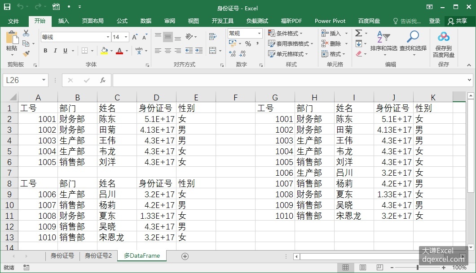Click the 登录 sign-in link
The height and width of the screenshot is (273, 476).
tap(434, 21)
